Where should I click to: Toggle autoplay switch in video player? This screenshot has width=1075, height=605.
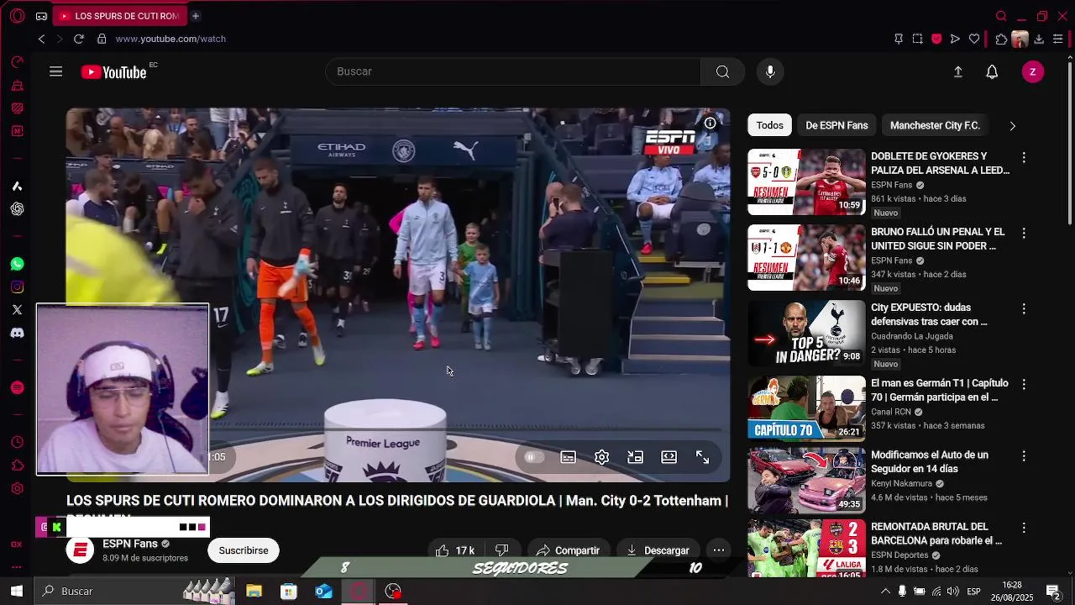(x=534, y=457)
